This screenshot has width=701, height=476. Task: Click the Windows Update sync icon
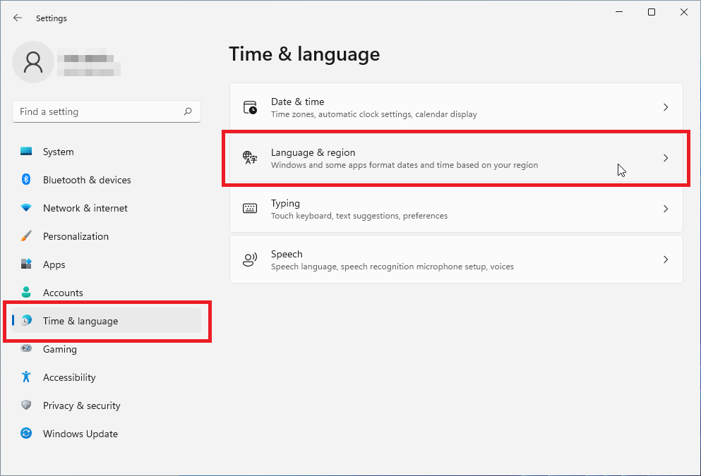pos(26,433)
